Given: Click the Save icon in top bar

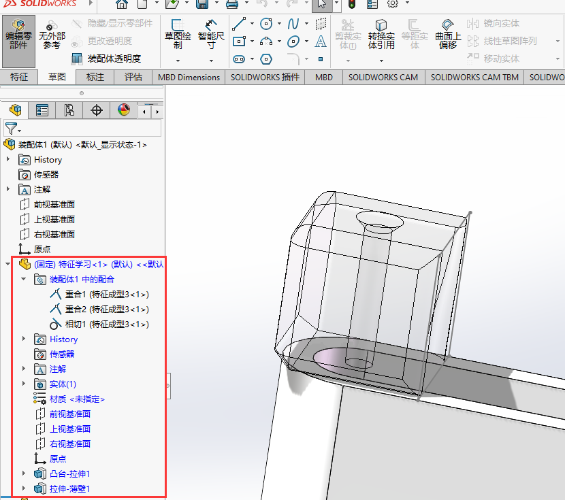Looking at the screenshot, I should click(202, 4).
